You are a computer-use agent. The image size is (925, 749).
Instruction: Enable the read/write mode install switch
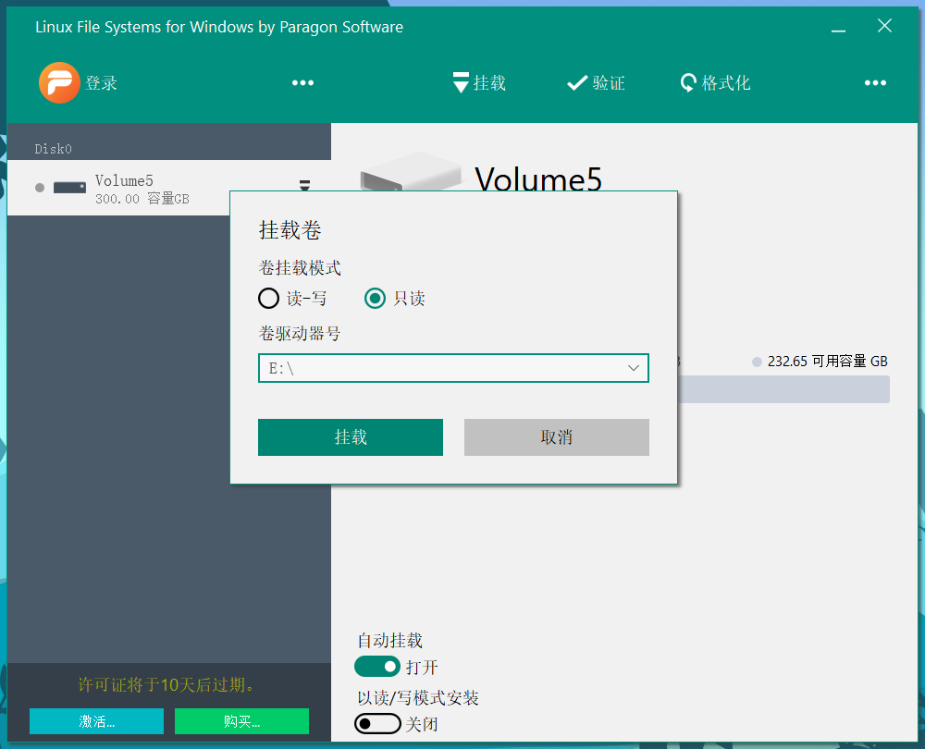tap(377, 724)
